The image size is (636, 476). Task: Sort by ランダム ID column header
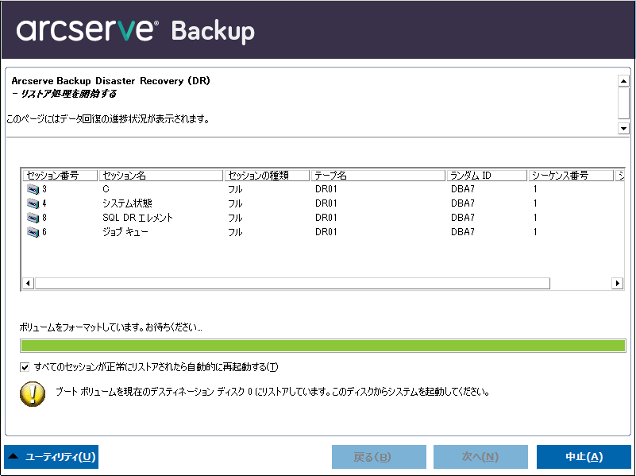point(487,176)
